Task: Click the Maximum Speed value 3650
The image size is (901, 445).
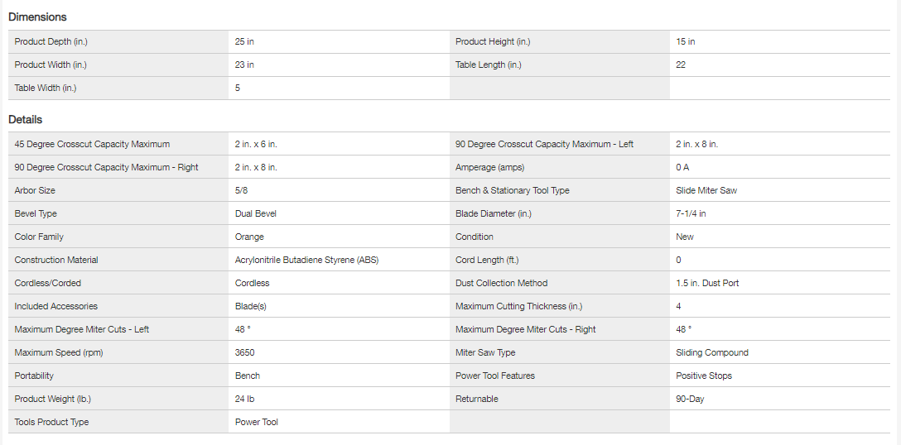Action: pyautogui.click(x=245, y=352)
